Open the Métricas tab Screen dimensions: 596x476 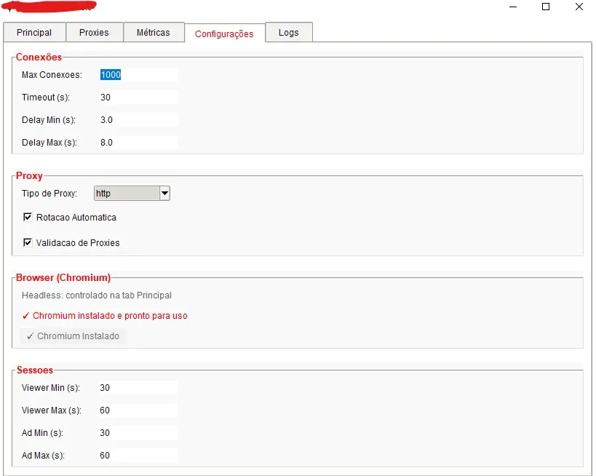pyautogui.click(x=154, y=32)
